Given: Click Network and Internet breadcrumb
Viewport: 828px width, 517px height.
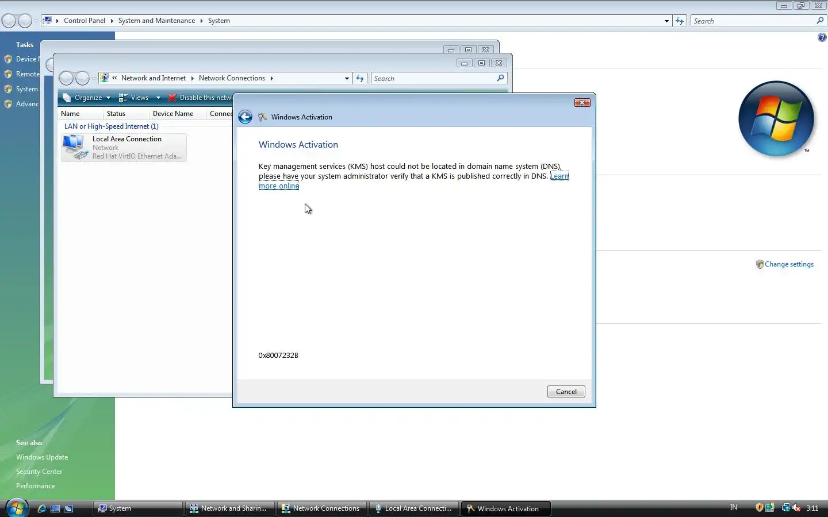Looking at the screenshot, I should coord(153,78).
